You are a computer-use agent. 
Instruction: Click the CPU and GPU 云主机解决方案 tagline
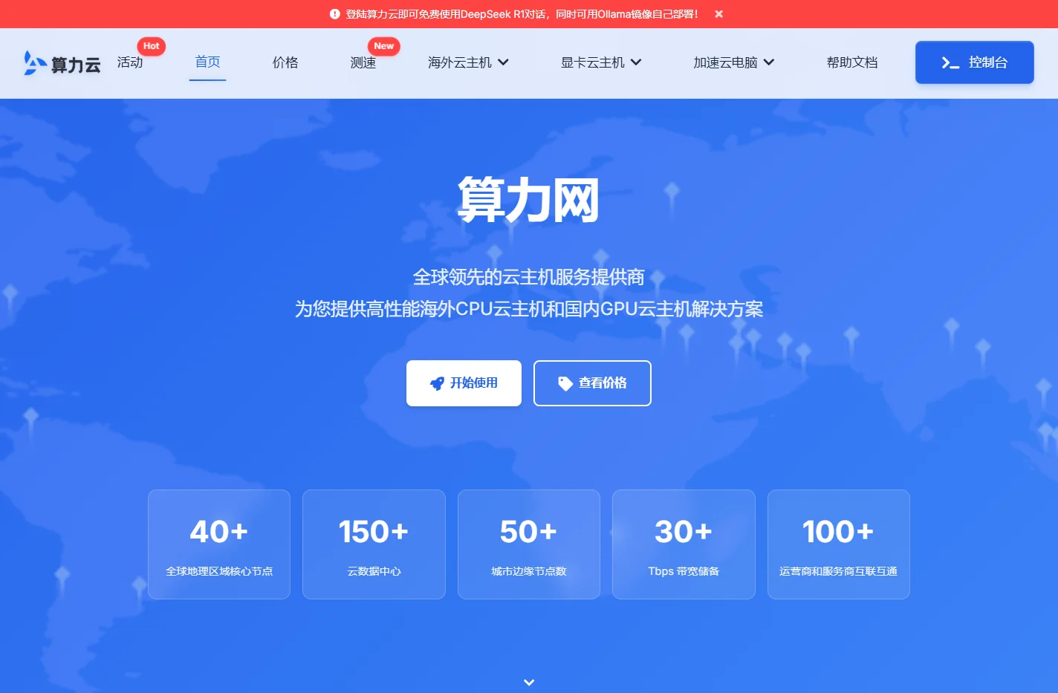528,309
